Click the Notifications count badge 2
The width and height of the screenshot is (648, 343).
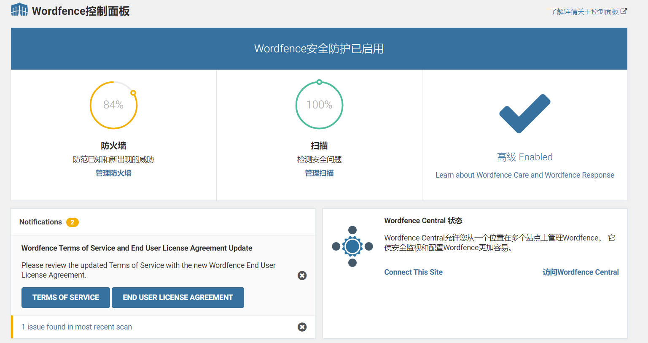[x=73, y=222]
